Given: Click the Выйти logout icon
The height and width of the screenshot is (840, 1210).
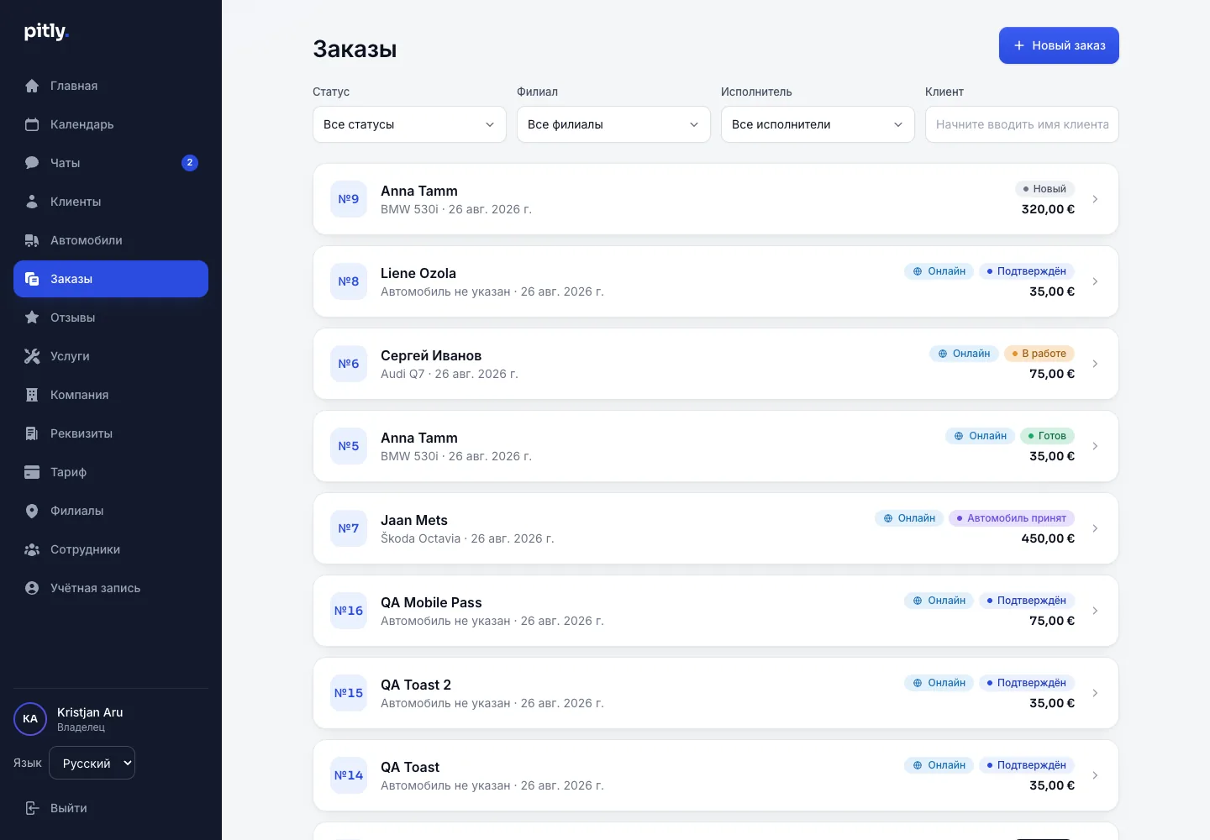Looking at the screenshot, I should (x=32, y=808).
